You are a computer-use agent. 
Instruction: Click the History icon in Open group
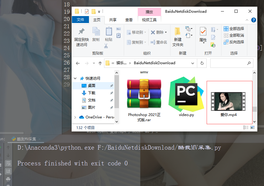click(x=213, y=45)
